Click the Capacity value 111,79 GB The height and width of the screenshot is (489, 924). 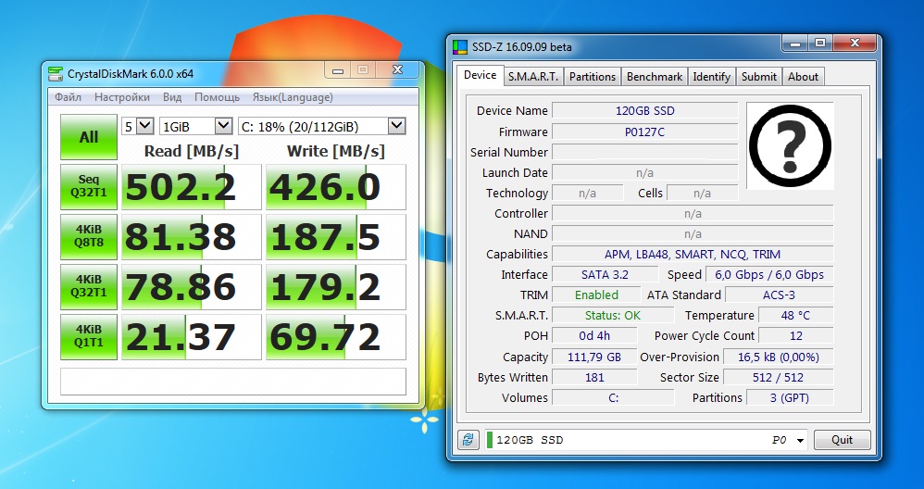click(594, 357)
